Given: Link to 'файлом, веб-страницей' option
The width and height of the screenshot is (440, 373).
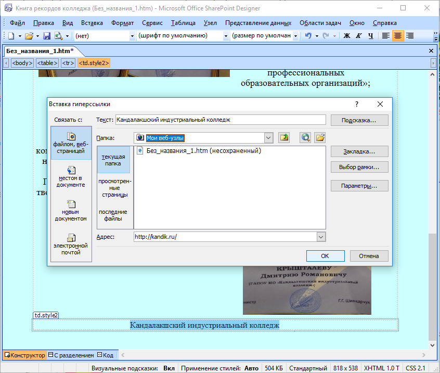Looking at the screenshot, I should coord(71,143).
